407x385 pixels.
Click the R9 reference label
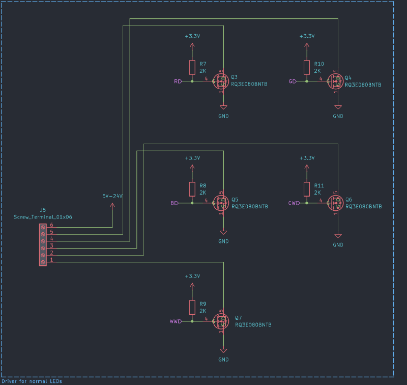pos(202,304)
